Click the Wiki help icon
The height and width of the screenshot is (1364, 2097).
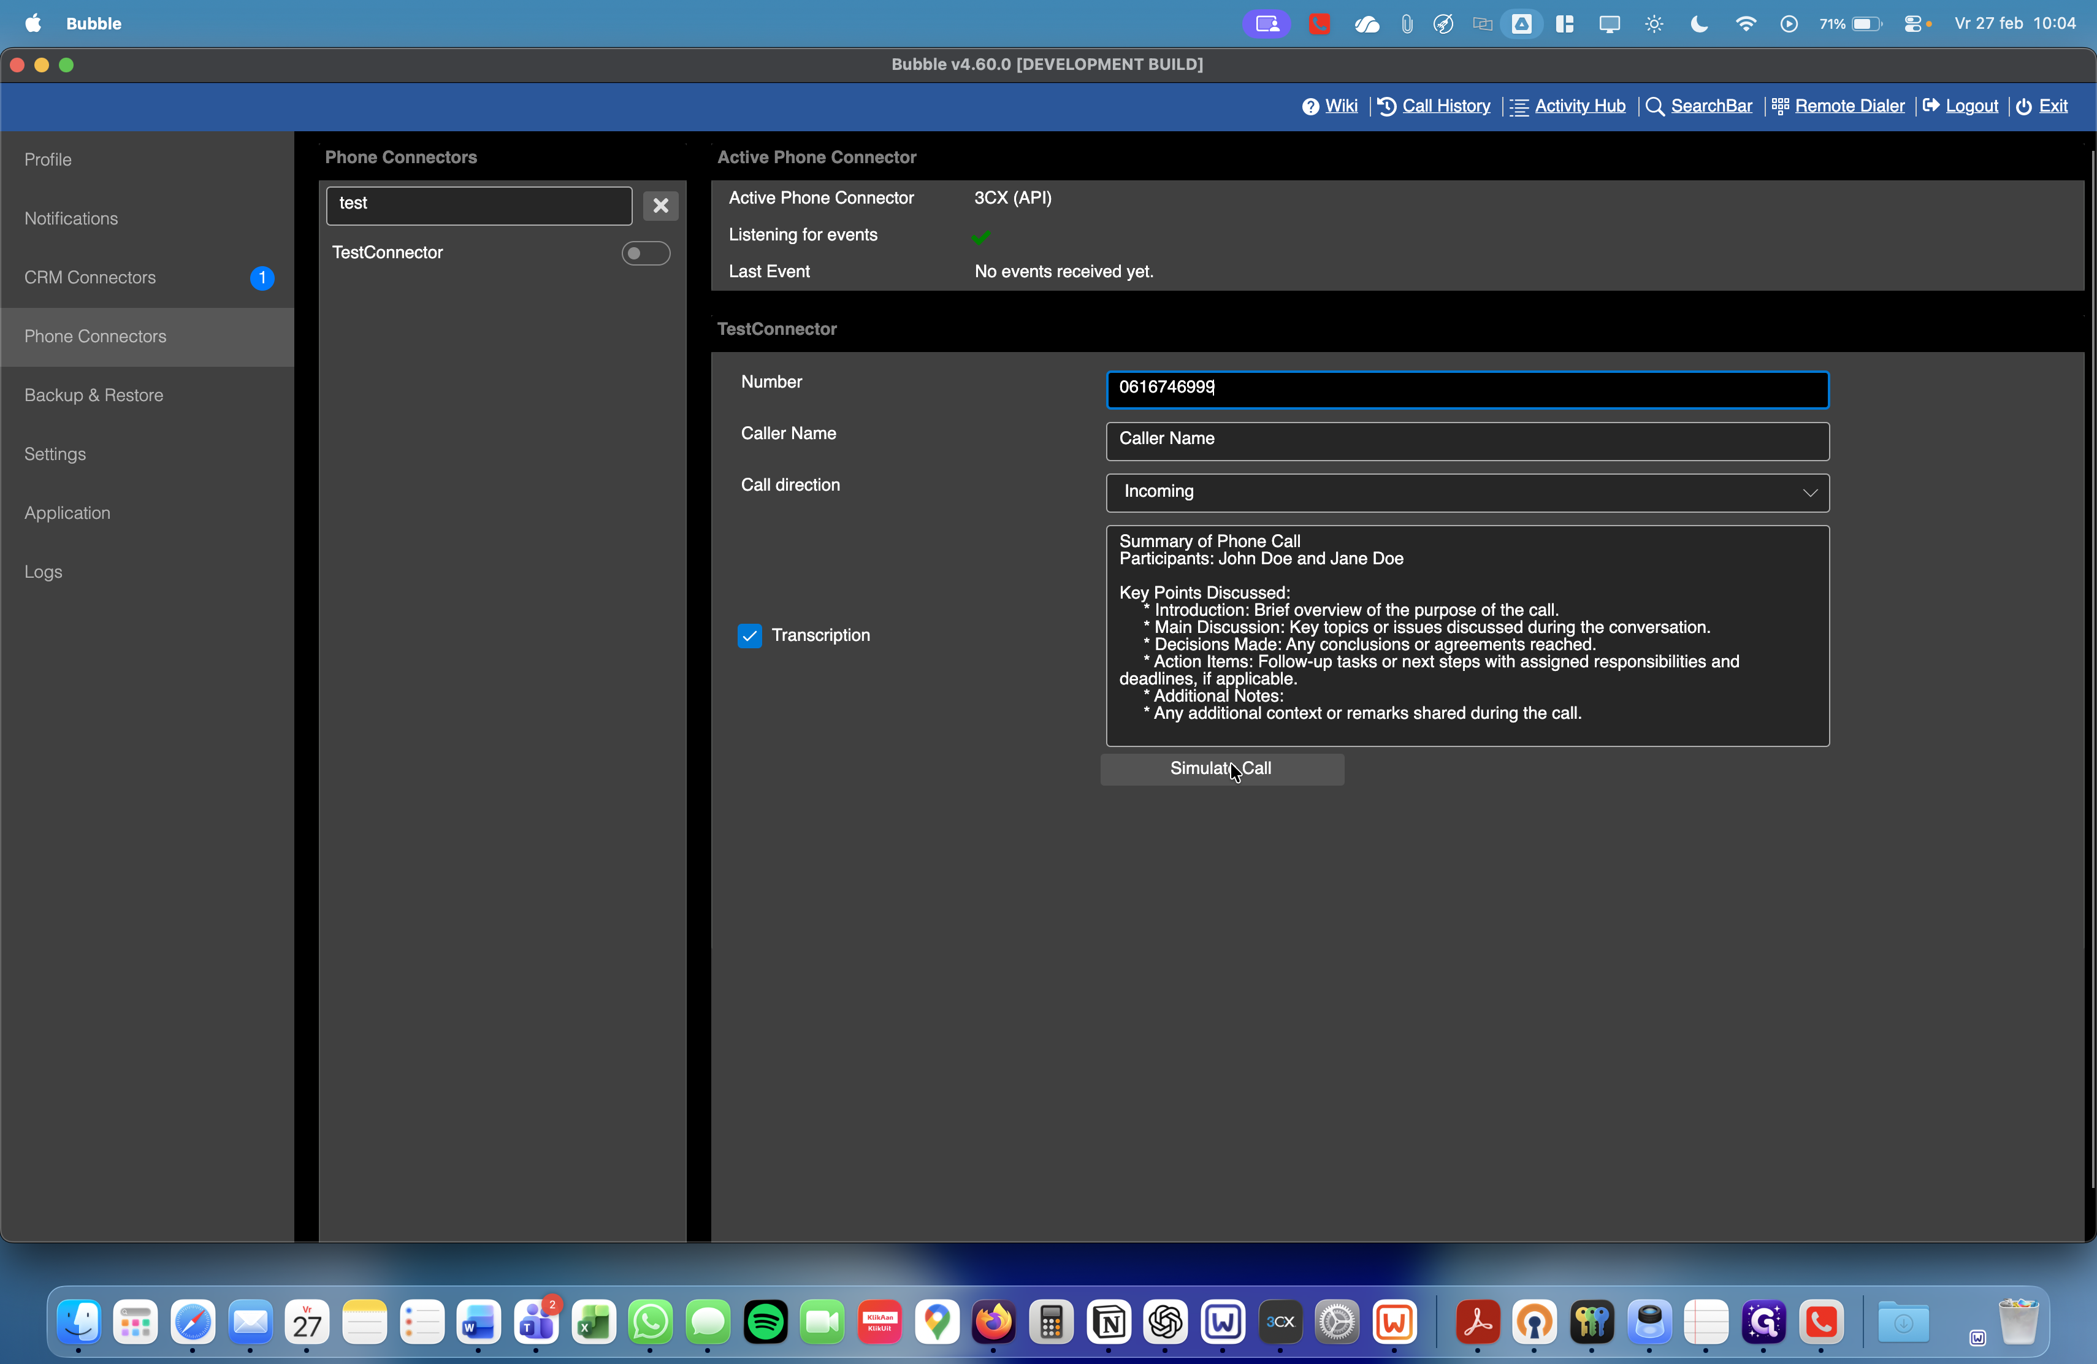pyautogui.click(x=1310, y=107)
